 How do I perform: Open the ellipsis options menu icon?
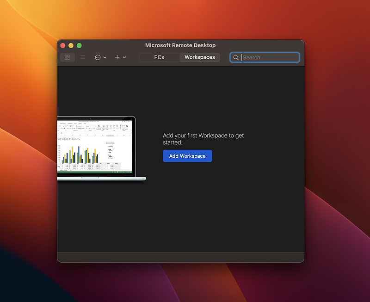[98, 57]
